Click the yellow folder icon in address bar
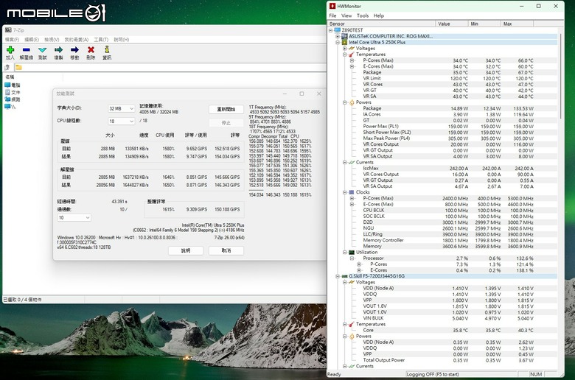Screen dimensions: 575x380 click(18, 68)
